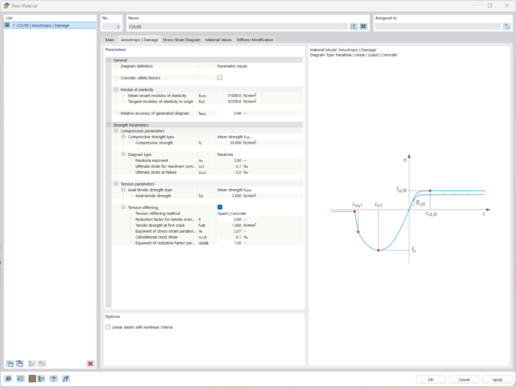Click the invert selection icon below the list
The image size is (516, 387).
[x=42, y=363]
